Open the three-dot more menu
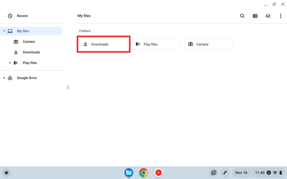 [x=280, y=16]
